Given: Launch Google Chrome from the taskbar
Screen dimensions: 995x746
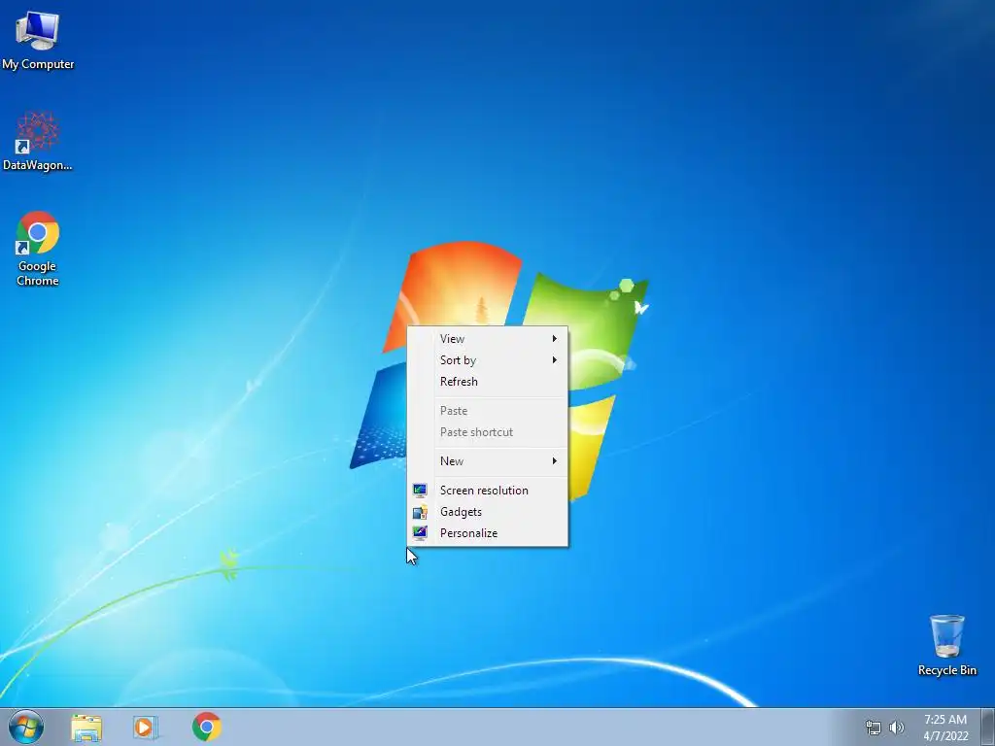Looking at the screenshot, I should (206, 727).
